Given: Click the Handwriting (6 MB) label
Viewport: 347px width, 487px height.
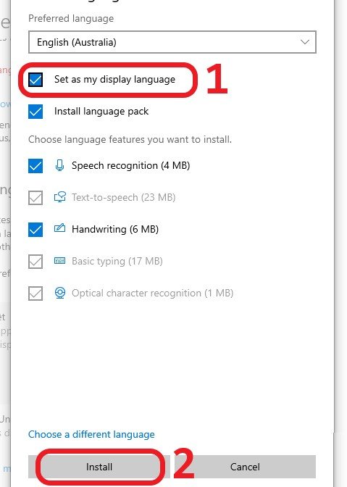Looking at the screenshot, I should tap(115, 229).
